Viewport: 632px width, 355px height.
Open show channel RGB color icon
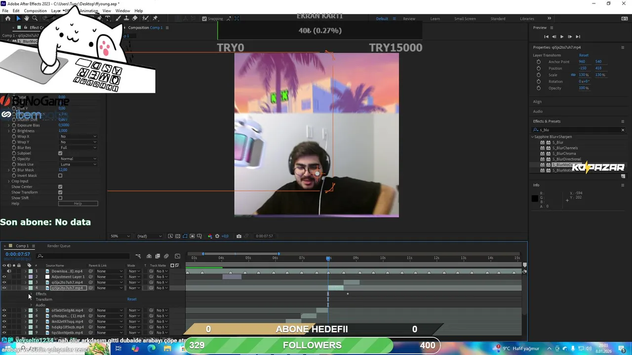coord(209,236)
